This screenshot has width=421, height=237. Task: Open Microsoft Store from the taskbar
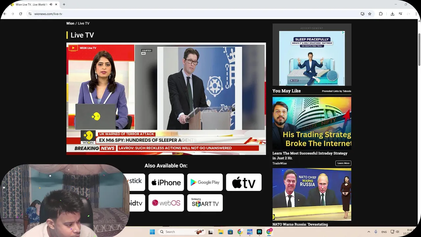(x=230, y=232)
